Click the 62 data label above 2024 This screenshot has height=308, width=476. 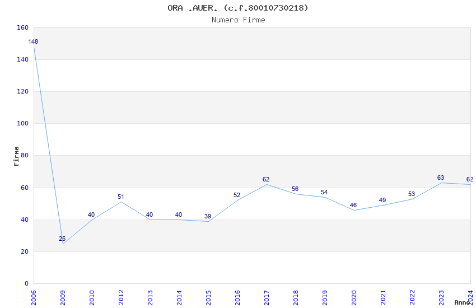coord(470,179)
